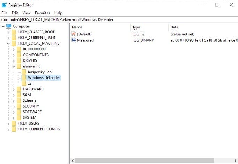Click the SYSTEM folder icon
The width and height of the screenshot is (238, 164).
click(x=19, y=118)
